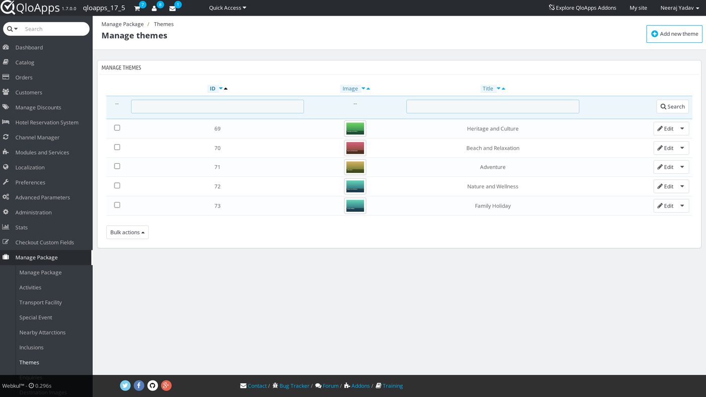Click the Facebook icon in footer

pyautogui.click(x=139, y=385)
